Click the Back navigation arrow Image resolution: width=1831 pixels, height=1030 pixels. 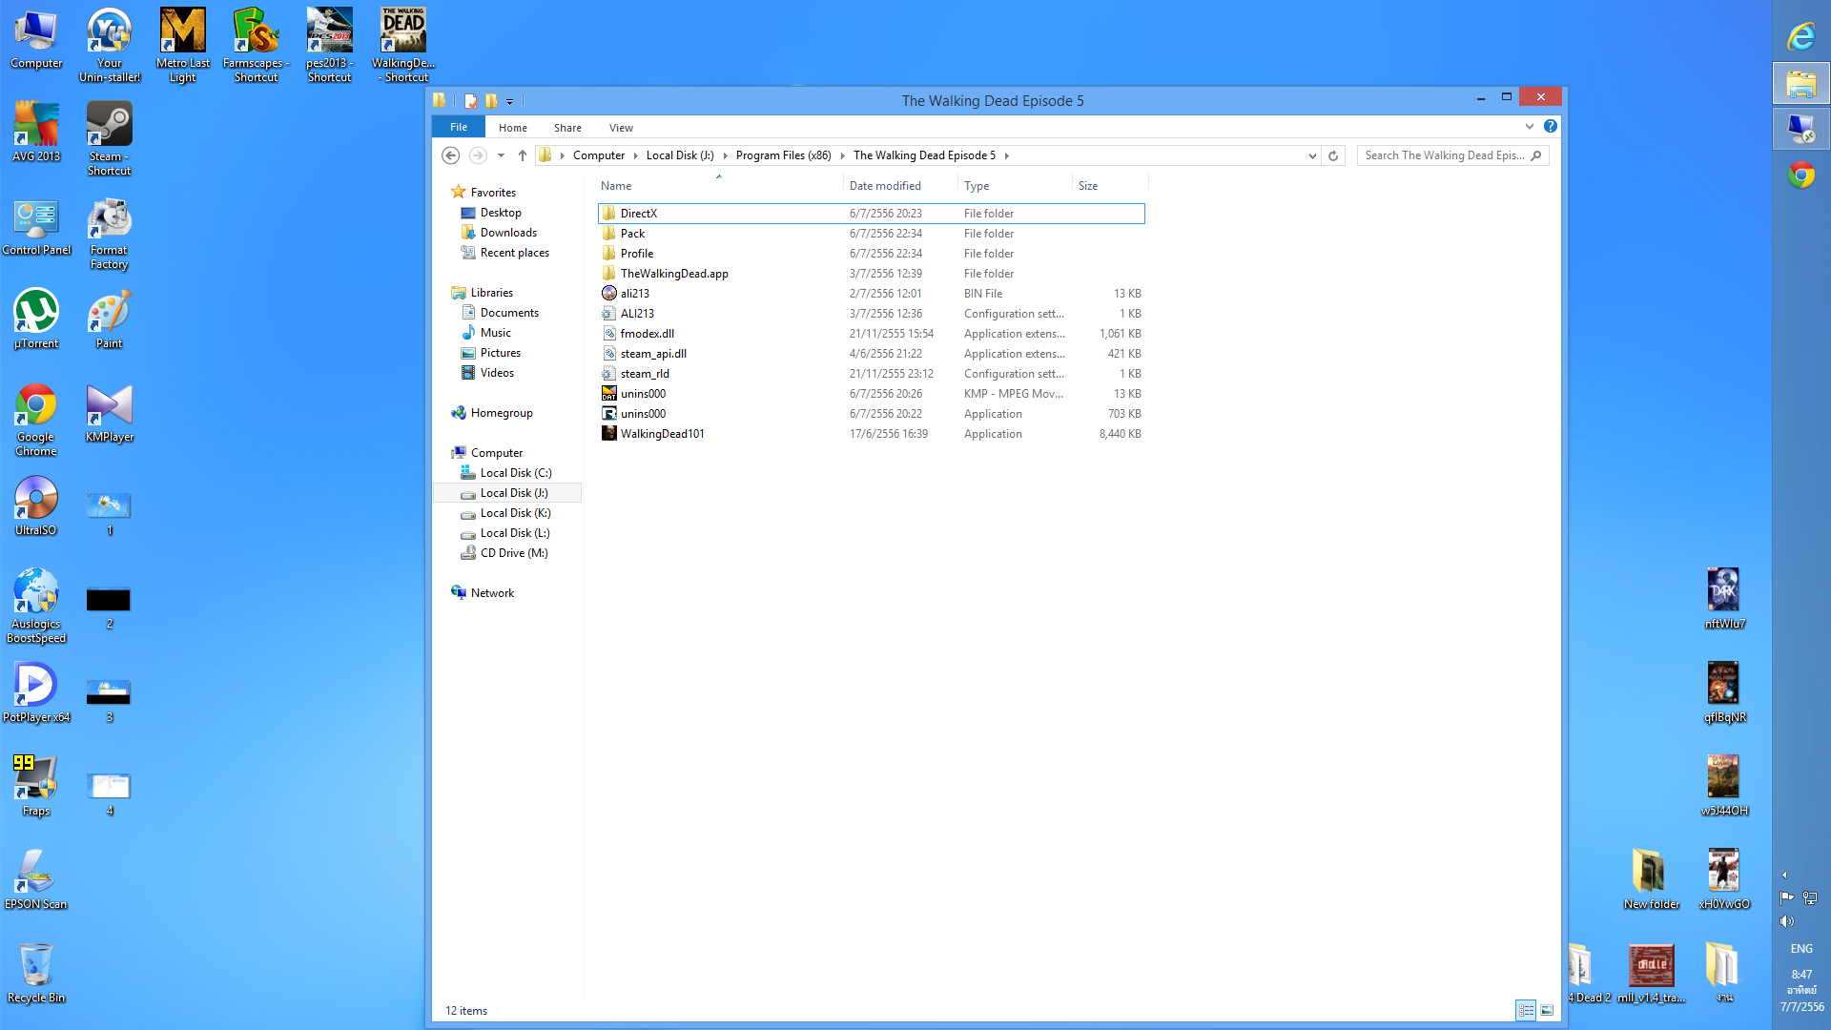click(x=451, y=155)
